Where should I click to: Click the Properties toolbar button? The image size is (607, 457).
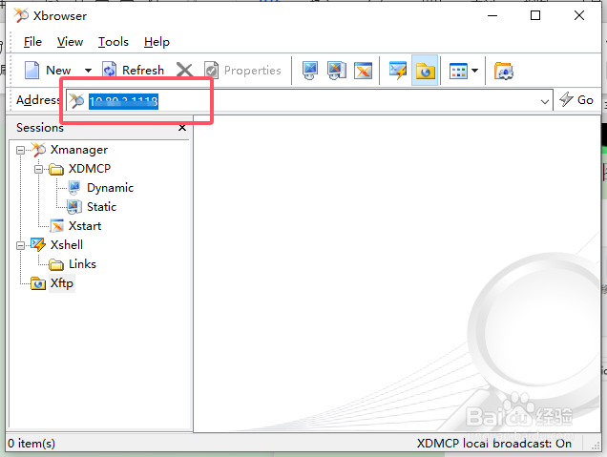coord(242,71)
